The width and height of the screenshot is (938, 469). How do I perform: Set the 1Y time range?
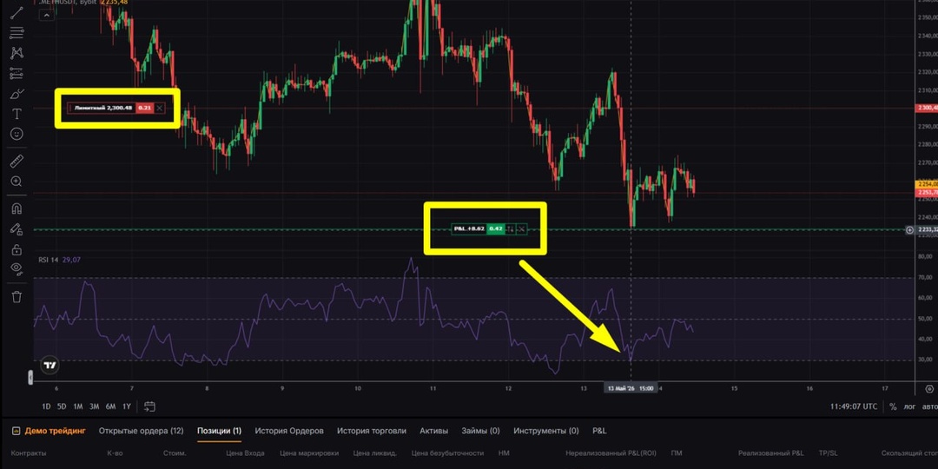(126, 406)
